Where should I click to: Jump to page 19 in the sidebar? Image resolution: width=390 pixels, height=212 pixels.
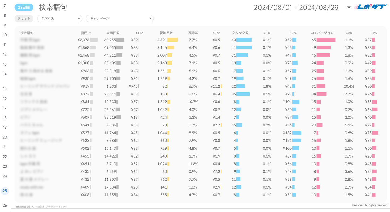click(5, 127)
